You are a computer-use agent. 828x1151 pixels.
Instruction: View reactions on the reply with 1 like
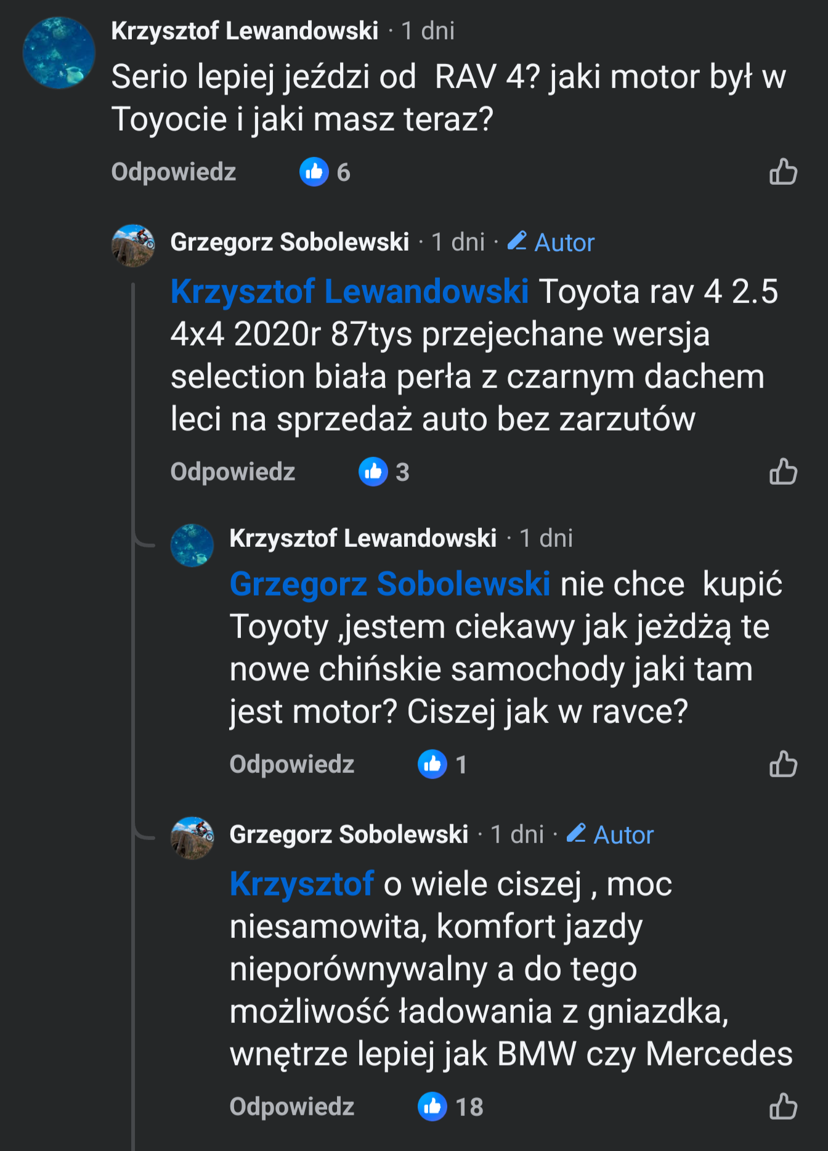click(442, 764)
